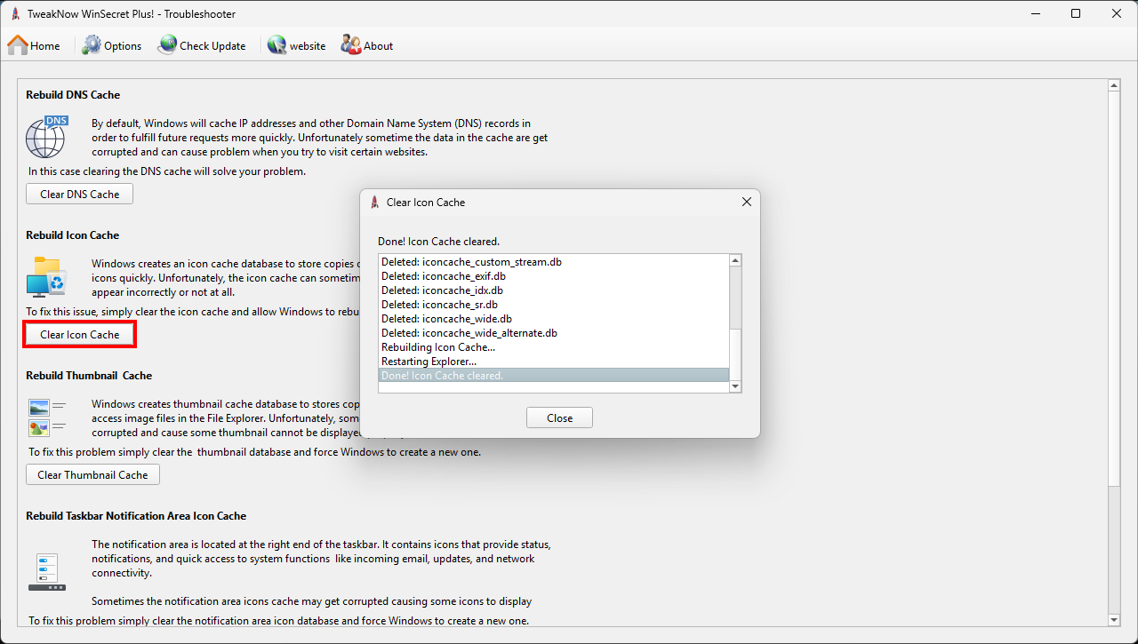Click main page scrollbar up arrow
This screenshot has width=1138, height=644.
tap(1113, 85)
